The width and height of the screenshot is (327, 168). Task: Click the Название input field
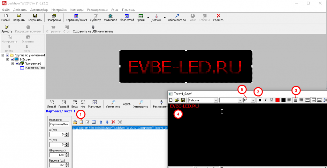click(59, 124)
